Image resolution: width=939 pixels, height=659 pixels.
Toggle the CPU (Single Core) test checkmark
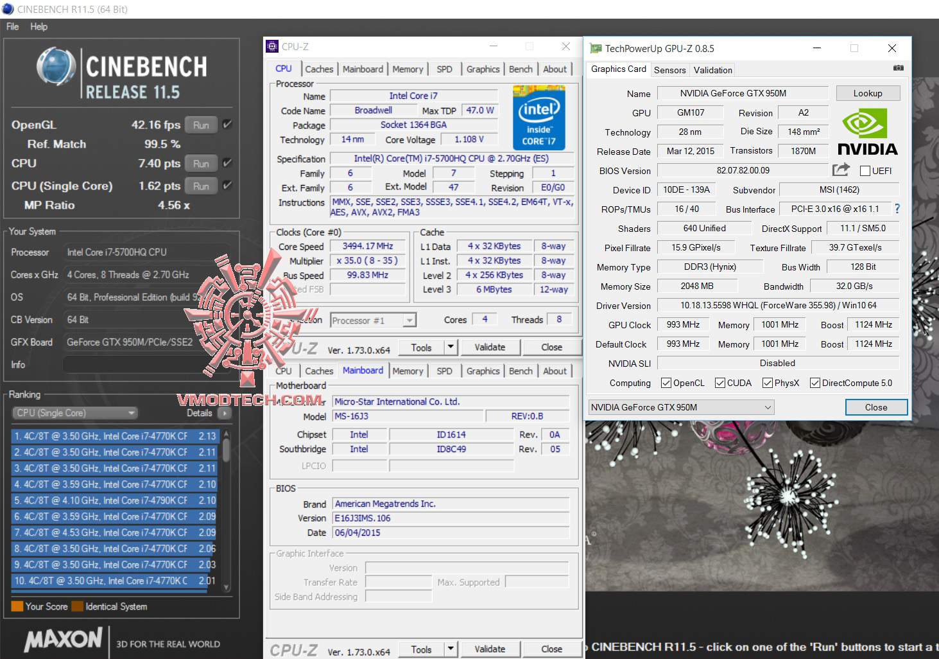pyautogui.click(x=227, y=186)
